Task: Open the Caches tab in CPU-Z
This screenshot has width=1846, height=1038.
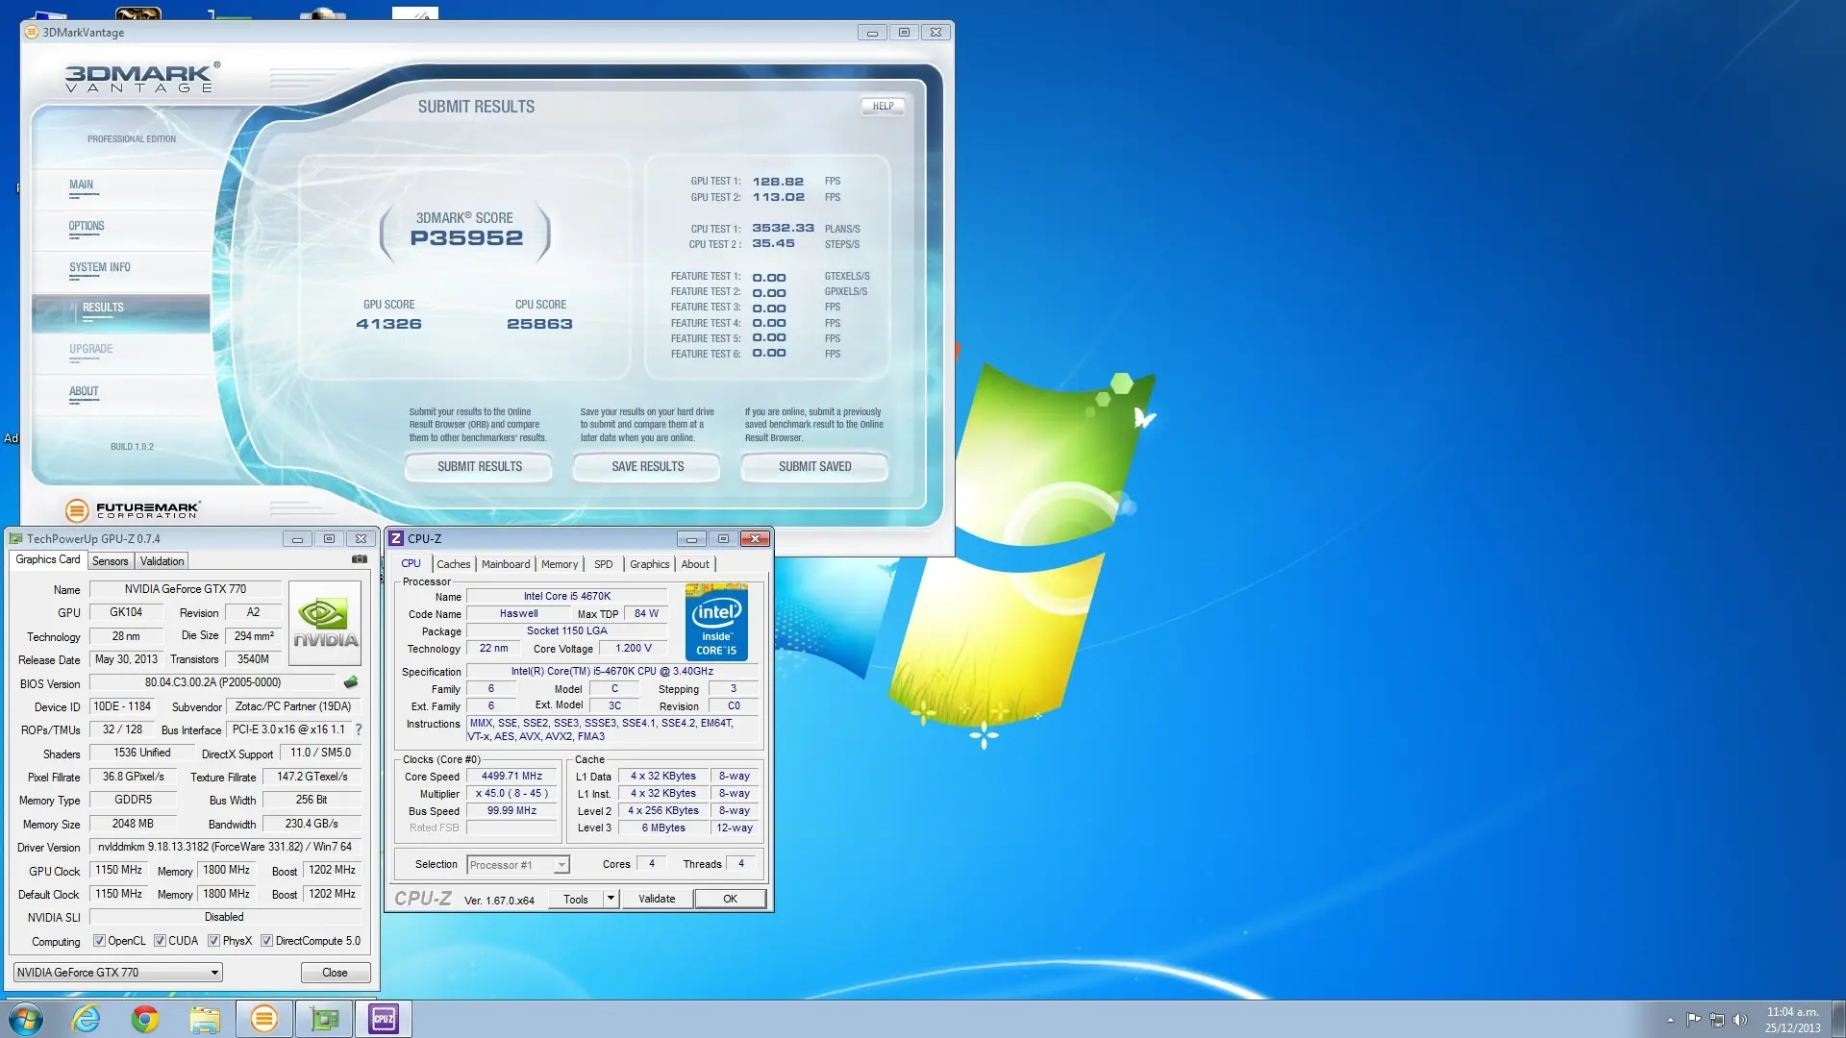Action: (x=454, y=564)
